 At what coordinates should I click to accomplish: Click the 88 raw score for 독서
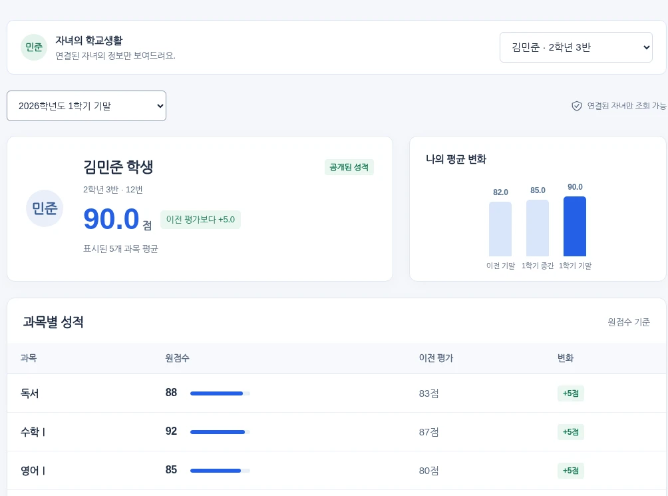[171, 392]
